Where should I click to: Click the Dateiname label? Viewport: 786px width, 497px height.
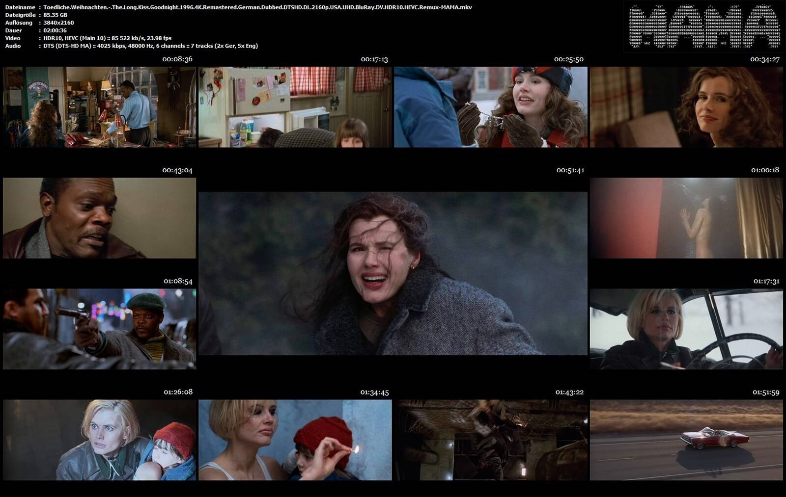click(20, 7)
